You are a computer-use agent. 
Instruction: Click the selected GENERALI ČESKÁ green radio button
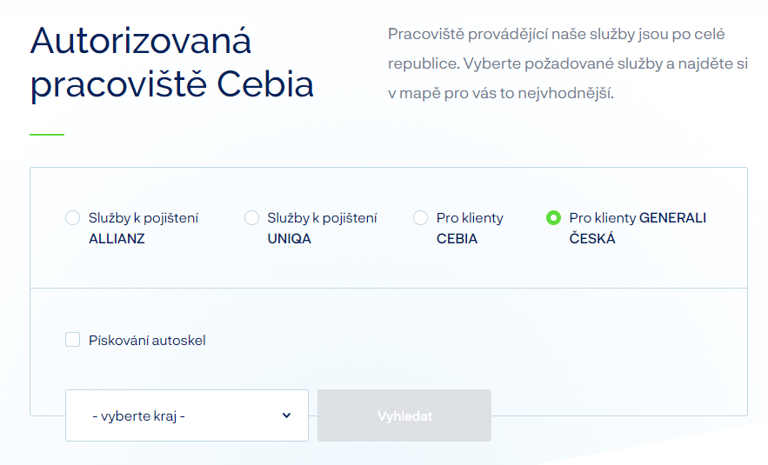[553, 218]
